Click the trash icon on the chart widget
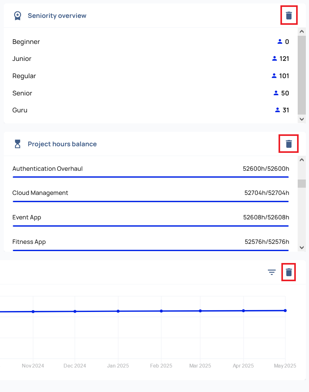This screenshot has height=392, width=309. 289,272
